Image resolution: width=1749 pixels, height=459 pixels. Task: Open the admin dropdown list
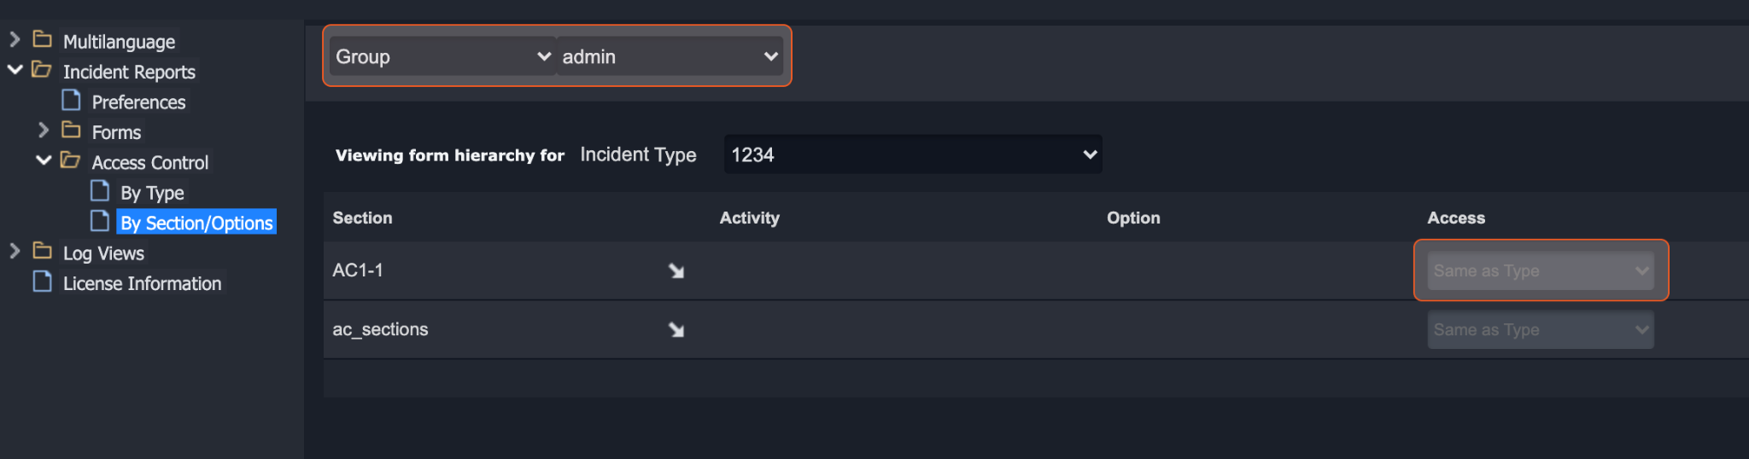[670, 56]
